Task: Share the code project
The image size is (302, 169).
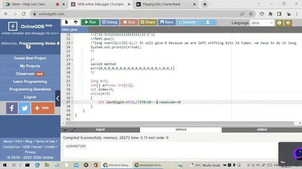Action: 148,22
